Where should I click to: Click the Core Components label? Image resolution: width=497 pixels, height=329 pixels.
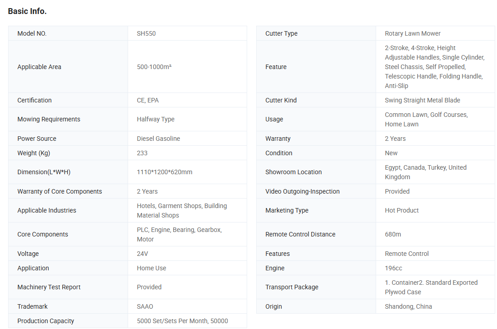(x=42, y=234)
